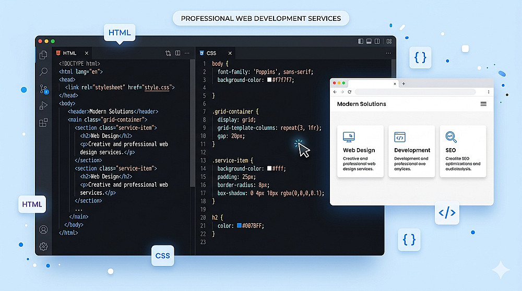Select the Web Design card heading
Screen dimensions: 522x291
pos(359,150)
